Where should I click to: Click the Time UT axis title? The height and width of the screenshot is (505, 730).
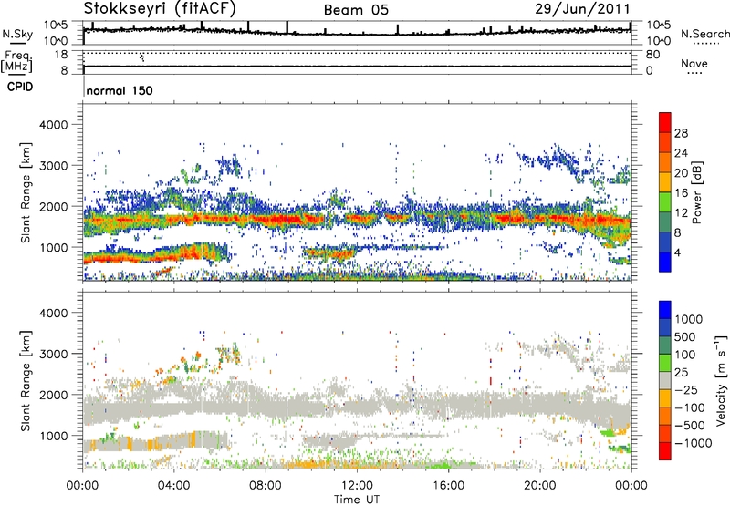[x=357, y=500]
